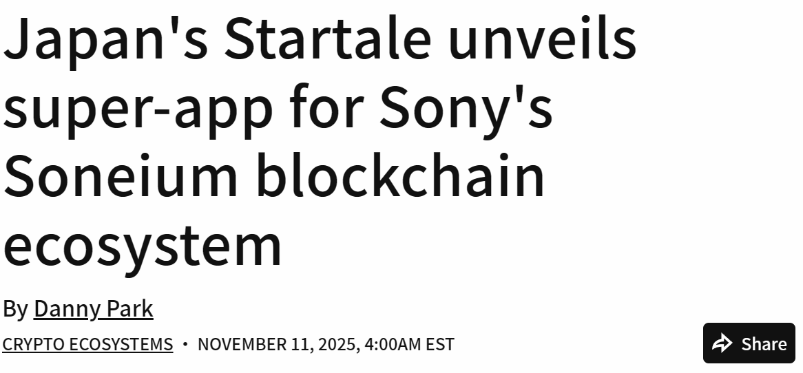Click "super-app" in the headline
The height and width of the screenshot is (373, 803).
(x=138, y=110)
